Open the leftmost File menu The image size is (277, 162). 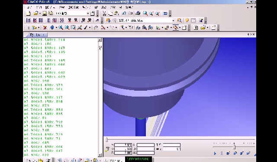pyautogui.click(x=29, y=7)
